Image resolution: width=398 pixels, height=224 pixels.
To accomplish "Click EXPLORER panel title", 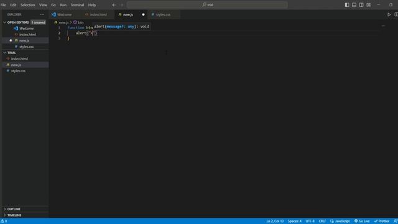I will (14, 15).
